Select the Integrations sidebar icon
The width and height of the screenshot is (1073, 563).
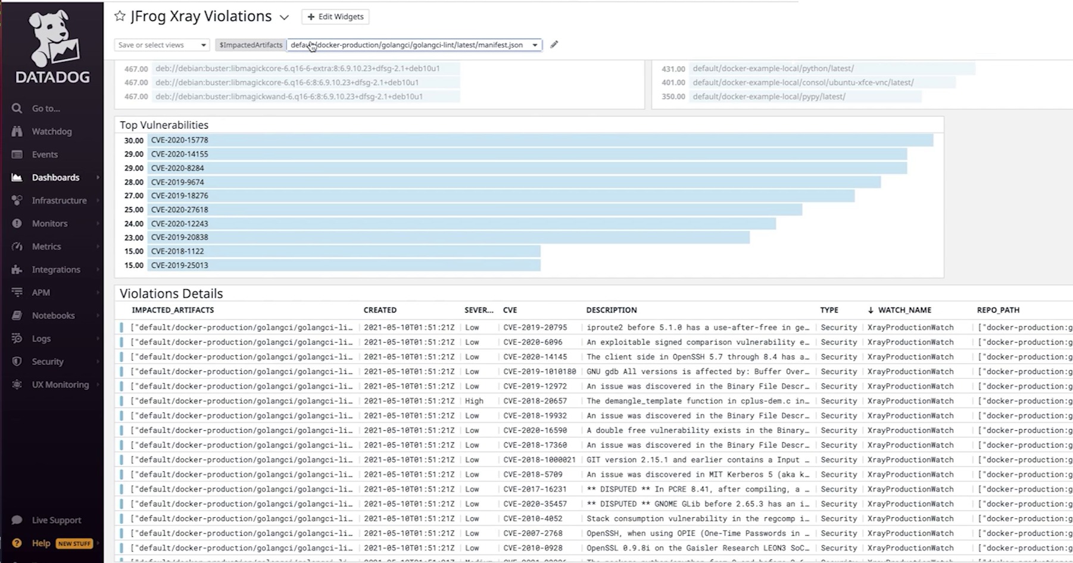tap(56, 269)
